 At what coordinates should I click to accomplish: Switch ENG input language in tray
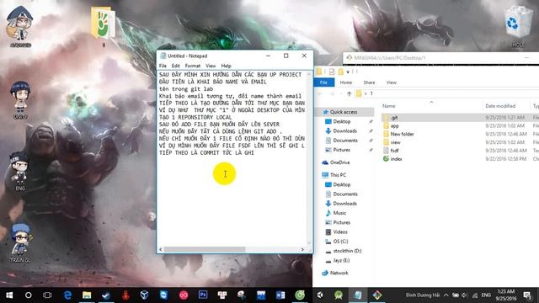486,295
